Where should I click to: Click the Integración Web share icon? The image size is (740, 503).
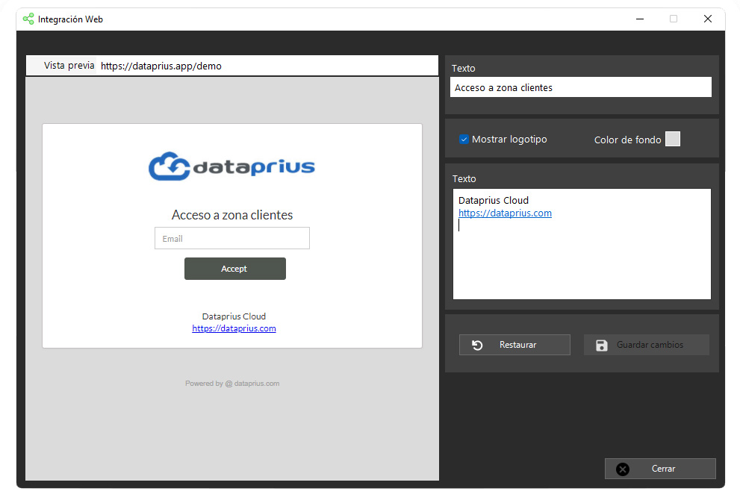(28, 19)
